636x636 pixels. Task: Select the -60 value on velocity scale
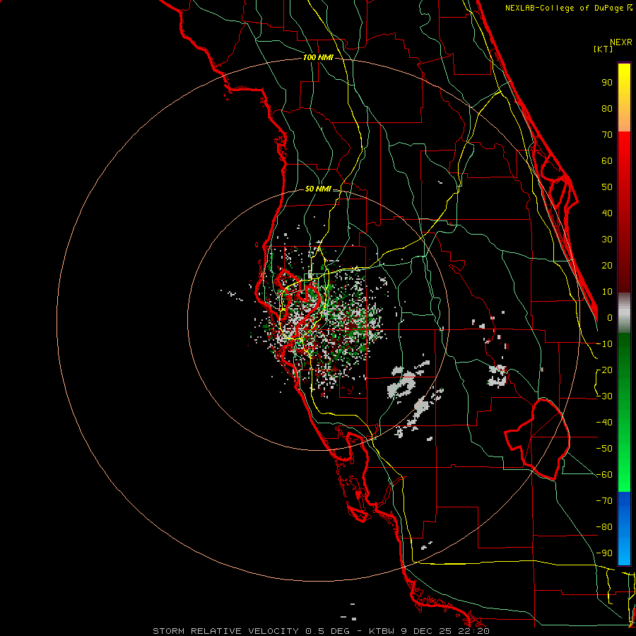pyautogui.click(x=604, y=475)
